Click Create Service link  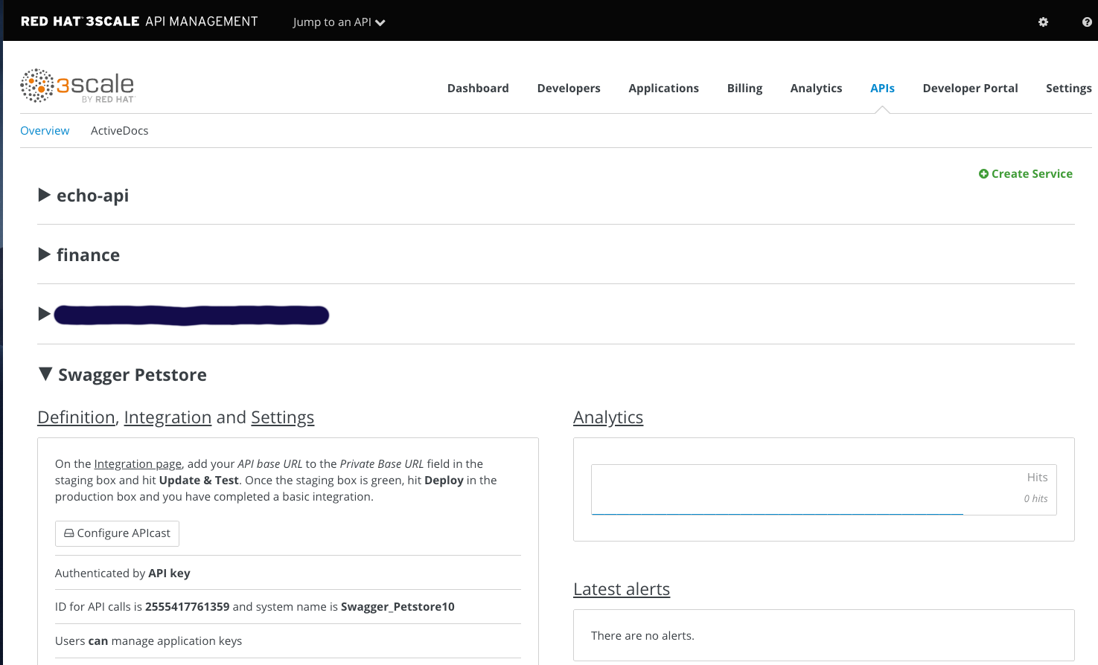(x=1025, y=173)
